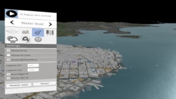Open the weather cloud icon
Screen dimensions: 176x99
click(12, 39)
